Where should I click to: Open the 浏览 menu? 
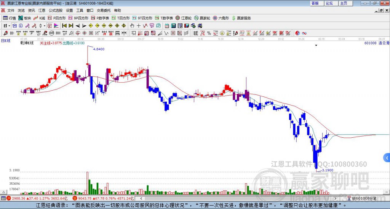pos(21,10)
